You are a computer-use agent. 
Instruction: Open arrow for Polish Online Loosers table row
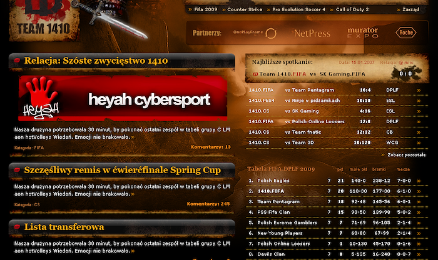point(419,244)
